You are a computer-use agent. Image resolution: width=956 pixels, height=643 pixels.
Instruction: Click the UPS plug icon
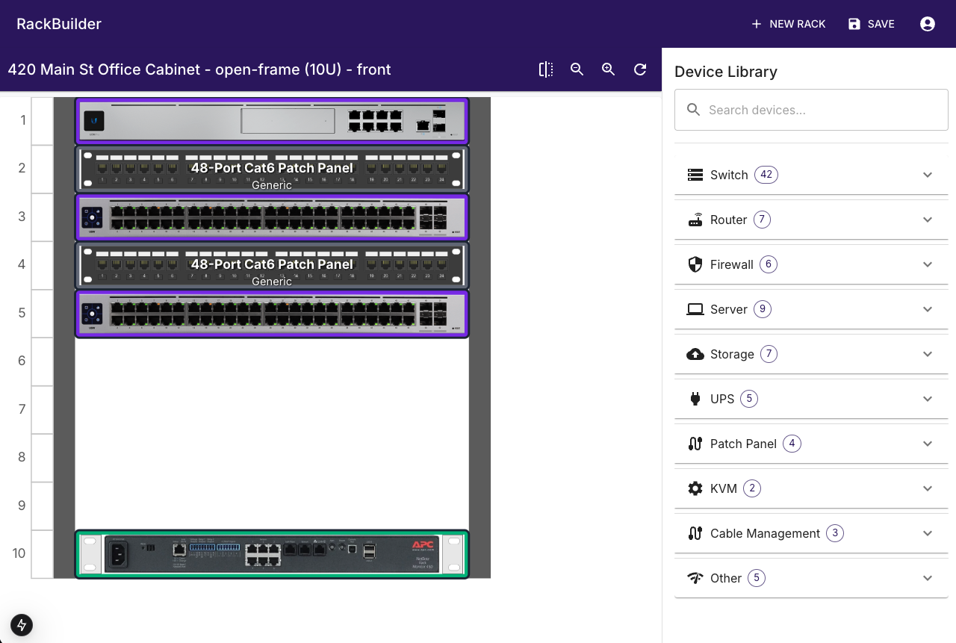tap(695, 399)
